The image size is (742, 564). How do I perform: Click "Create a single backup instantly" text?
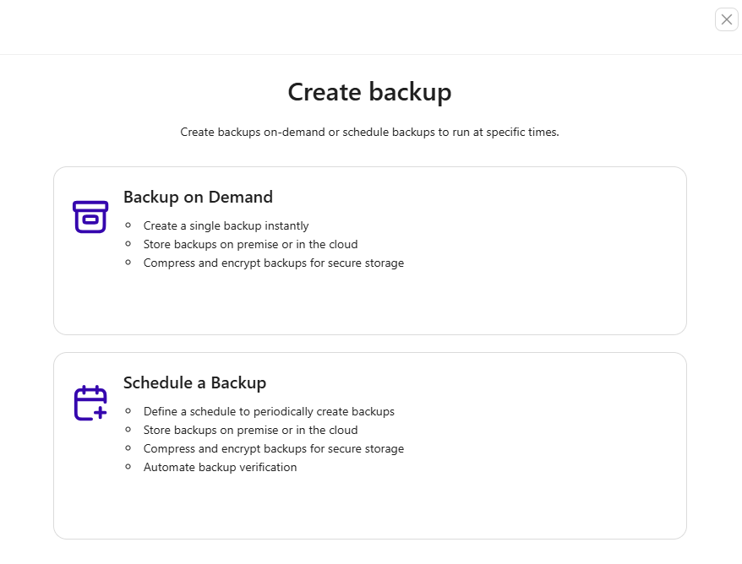(x=226, y=225)
